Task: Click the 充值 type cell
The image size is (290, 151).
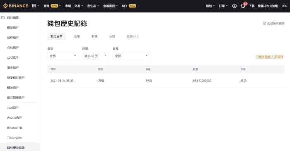Action: click(x=101, y=81)
